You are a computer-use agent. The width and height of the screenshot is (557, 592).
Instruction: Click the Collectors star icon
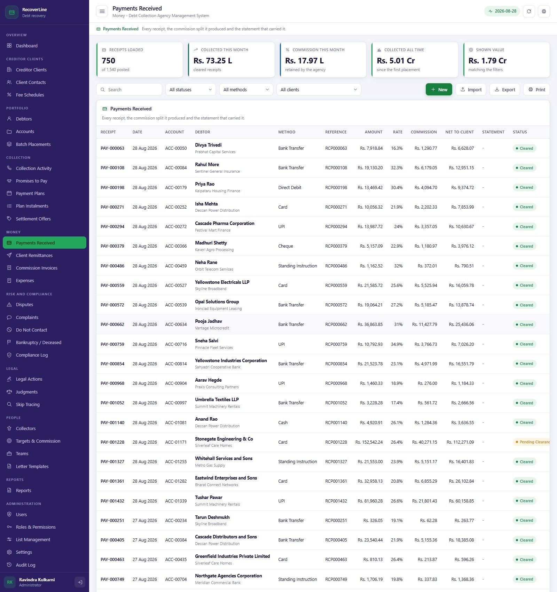coord(9,428)
